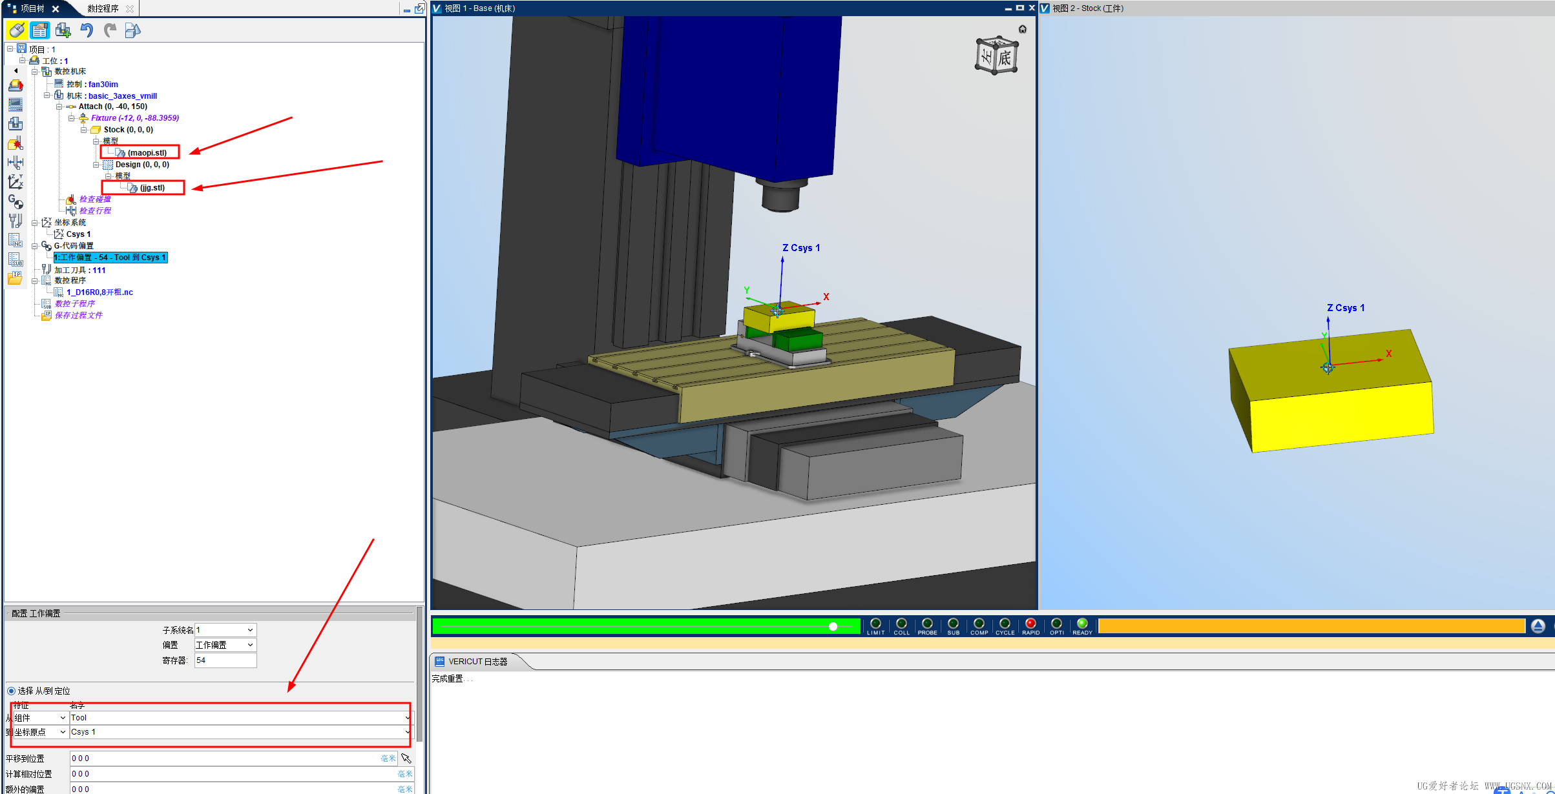Click the collision check sidebar icon
1555x794 pixels.
coord(16,143)
